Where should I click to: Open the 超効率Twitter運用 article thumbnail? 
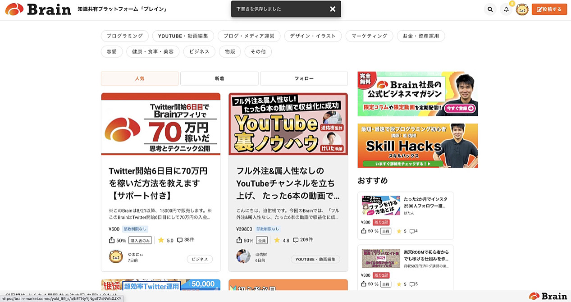[161, 285]
